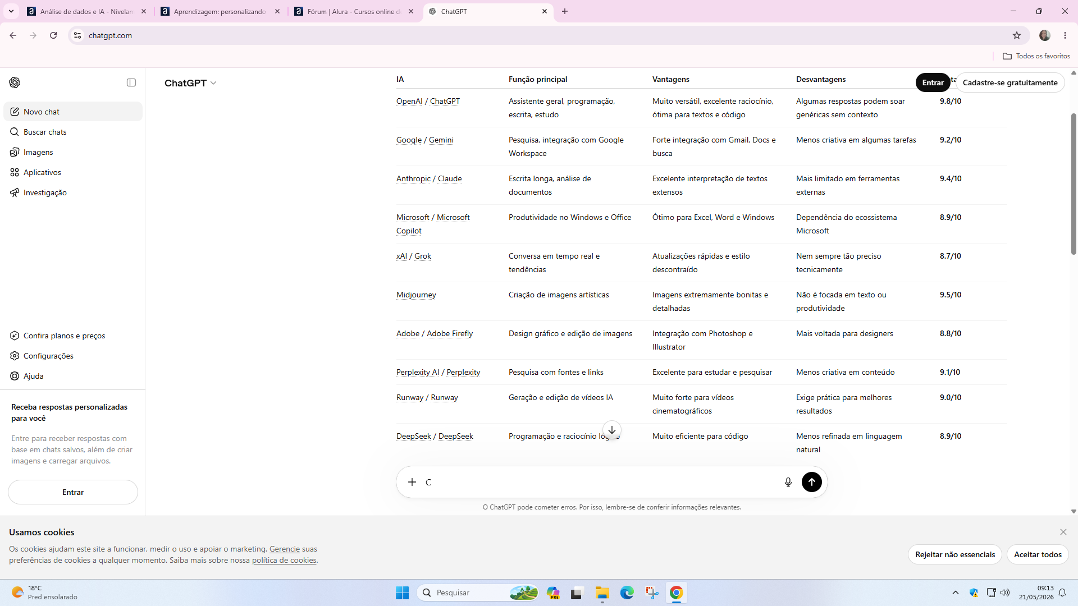Open the ChatGPT model selector dropdown
The height and width of the screenshot is (606, 1078).
190,83
